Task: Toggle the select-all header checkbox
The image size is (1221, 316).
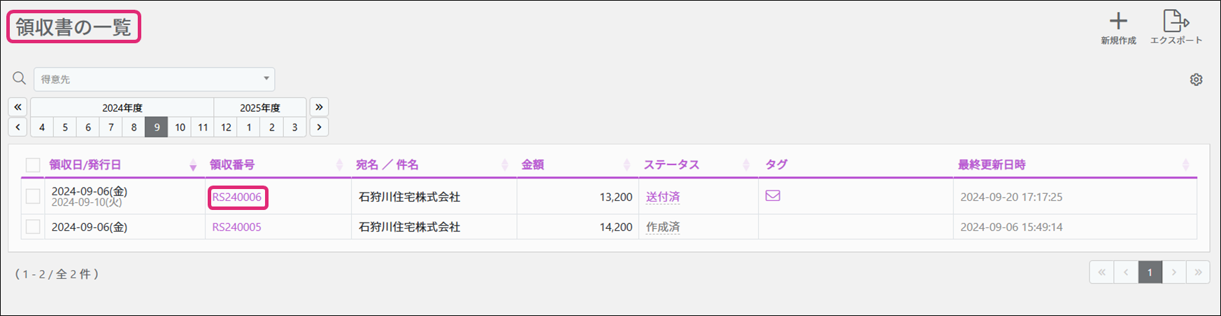Action: pos(33,165)
